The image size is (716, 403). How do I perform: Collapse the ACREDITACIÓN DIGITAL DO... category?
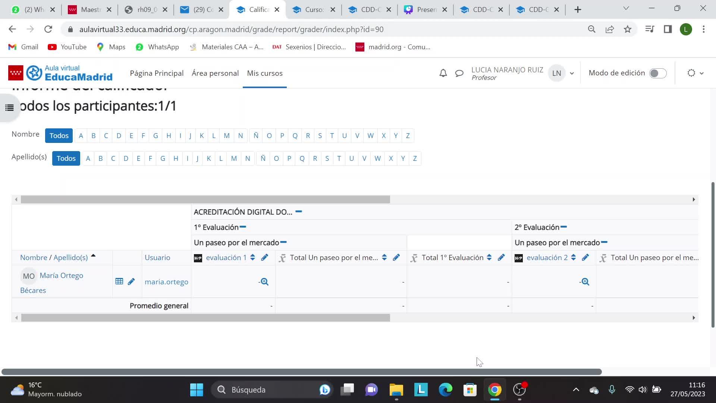point(298,212)
